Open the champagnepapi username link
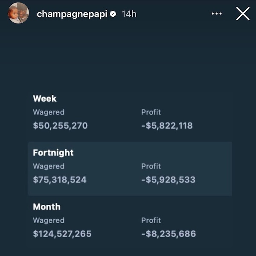Image resolution: width=256 pixels, height=256 pixels. tap(72, 15)
